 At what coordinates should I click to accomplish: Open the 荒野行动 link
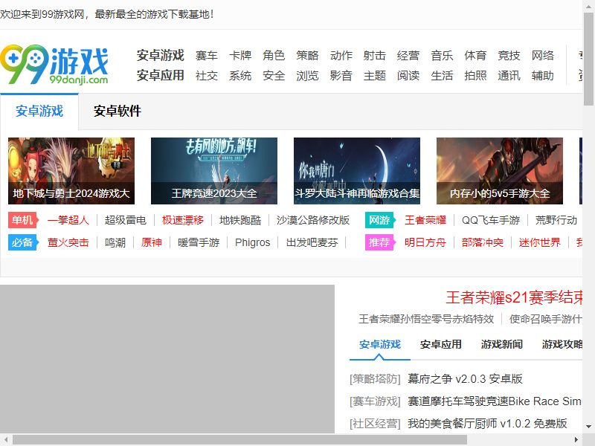tap(556, 220)
